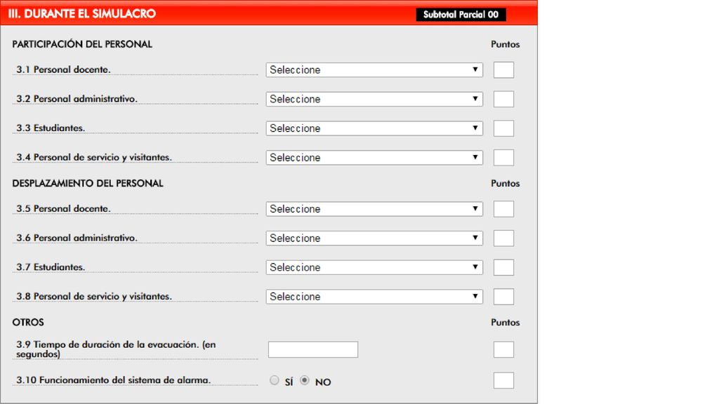The width and height of the screenshot is (719, 404).
Task: Click the points box for item 3.9
Action: 503,349
